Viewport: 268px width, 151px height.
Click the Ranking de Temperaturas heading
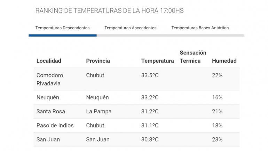click(109, 11)
